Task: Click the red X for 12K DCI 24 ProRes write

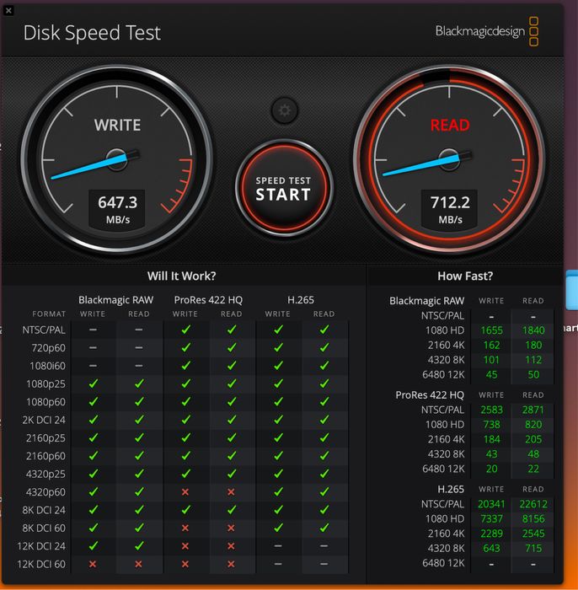Action: 185,546
